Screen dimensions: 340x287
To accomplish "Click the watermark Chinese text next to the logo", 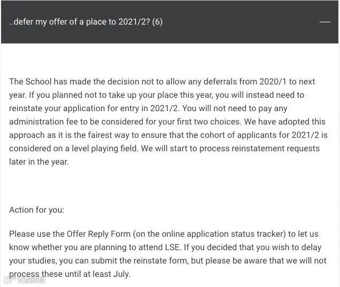I will 30,280.
